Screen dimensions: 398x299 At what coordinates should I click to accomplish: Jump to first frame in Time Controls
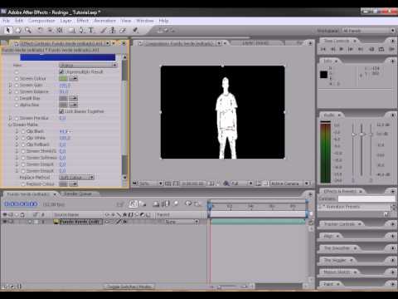pos(323,49)
